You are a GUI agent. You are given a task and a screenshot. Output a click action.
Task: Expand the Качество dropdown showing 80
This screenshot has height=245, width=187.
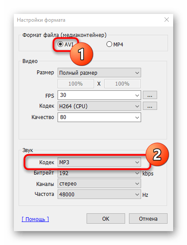(137, 117)
